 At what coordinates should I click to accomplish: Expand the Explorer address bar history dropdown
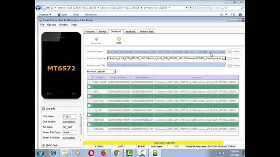click(187, 8)
